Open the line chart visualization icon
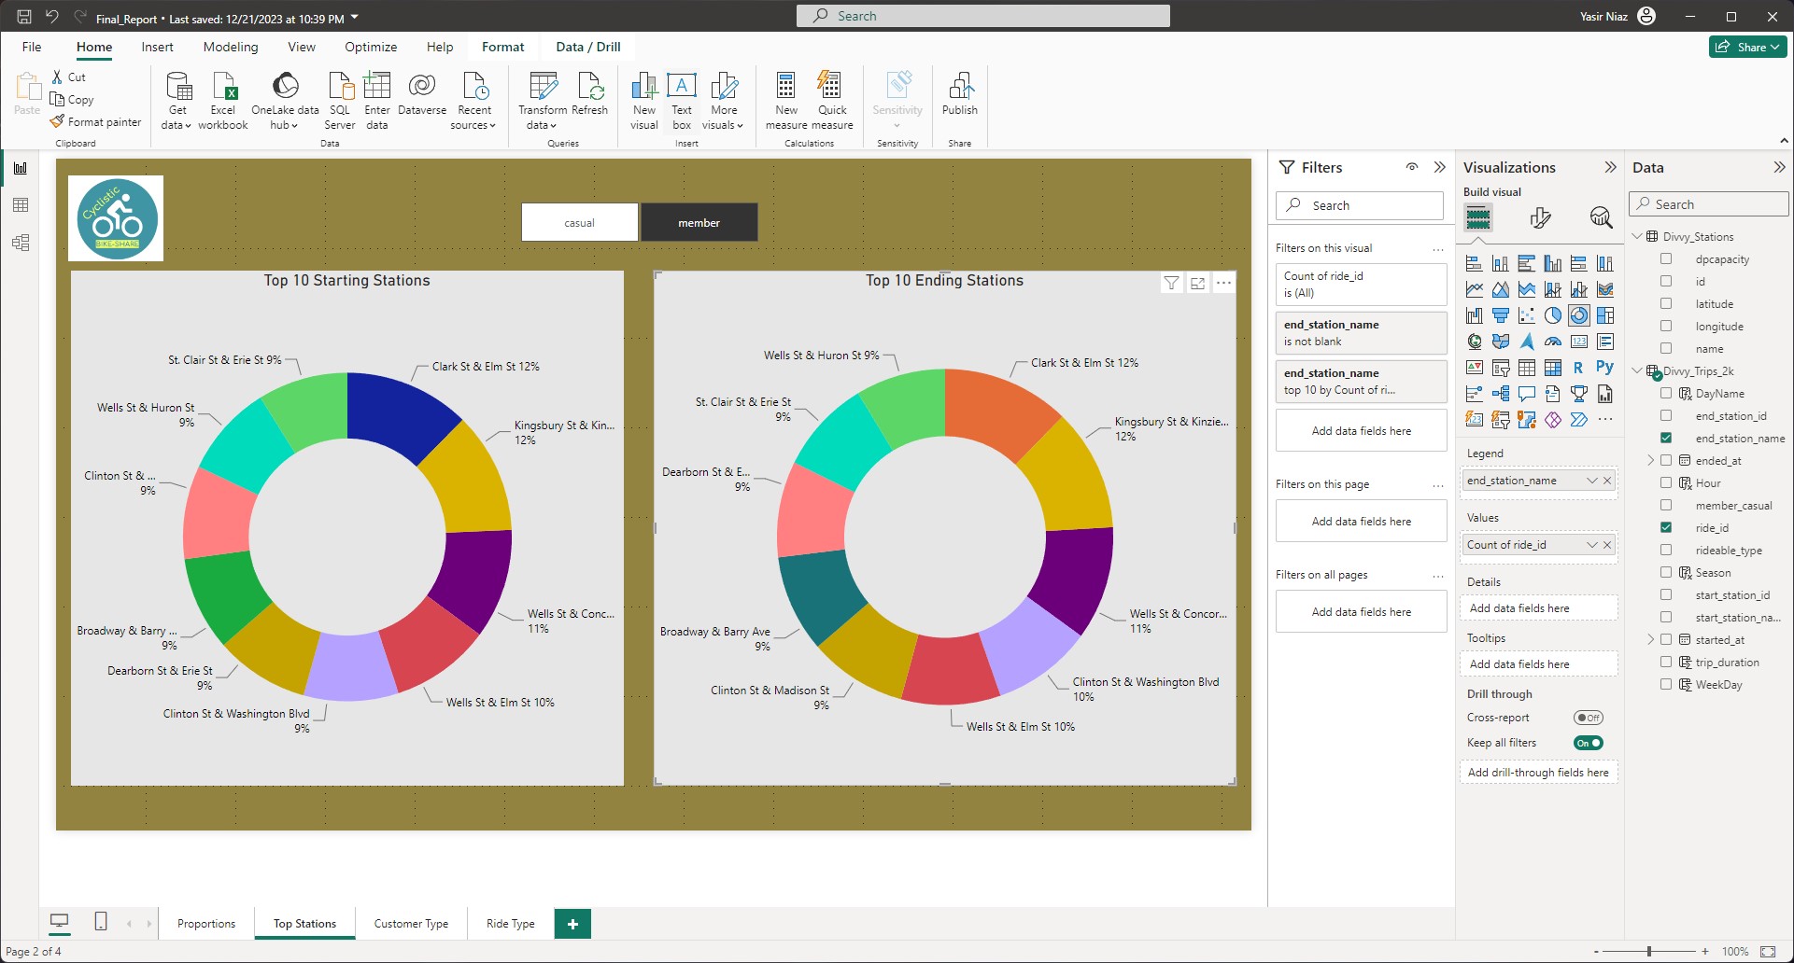 tap(1474, 289)
